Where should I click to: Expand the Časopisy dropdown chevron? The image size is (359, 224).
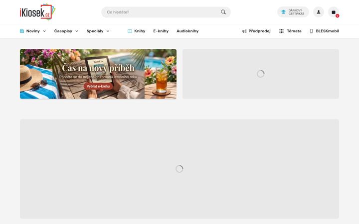(77, 31)
